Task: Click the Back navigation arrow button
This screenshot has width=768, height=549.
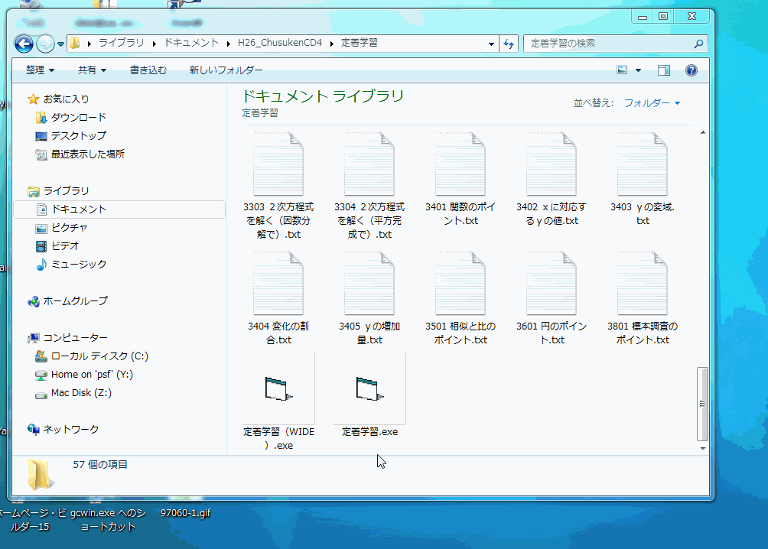Action: click(24, 44)
